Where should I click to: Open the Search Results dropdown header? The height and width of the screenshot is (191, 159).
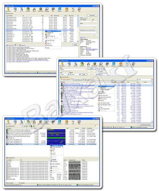[x=65, y=77]
